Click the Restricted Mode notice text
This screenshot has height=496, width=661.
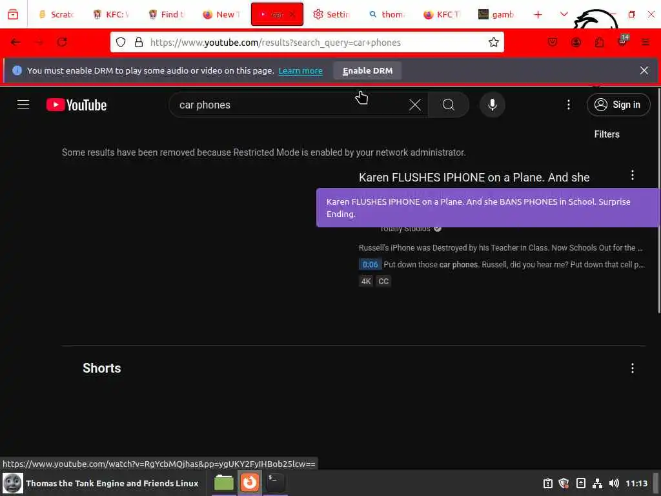[x=263, y=152]
